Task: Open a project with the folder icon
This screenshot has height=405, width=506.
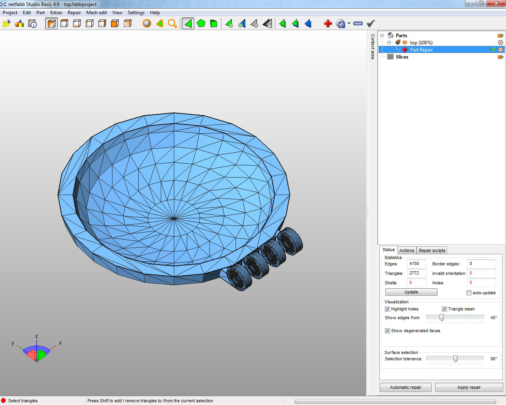Action: [x=6, y=24]
